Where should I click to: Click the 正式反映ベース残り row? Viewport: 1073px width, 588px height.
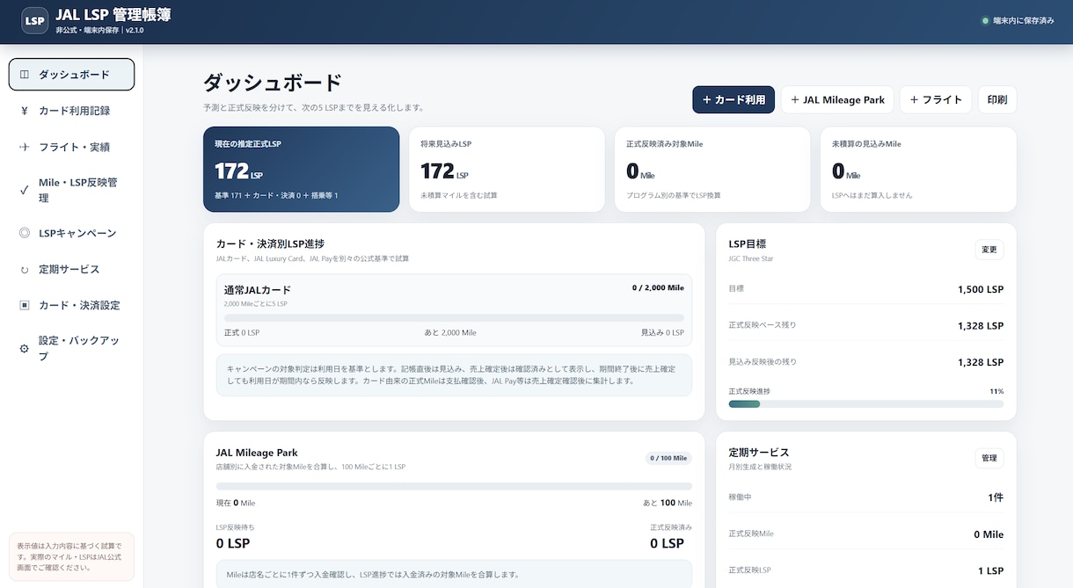[x=866, y=325]
